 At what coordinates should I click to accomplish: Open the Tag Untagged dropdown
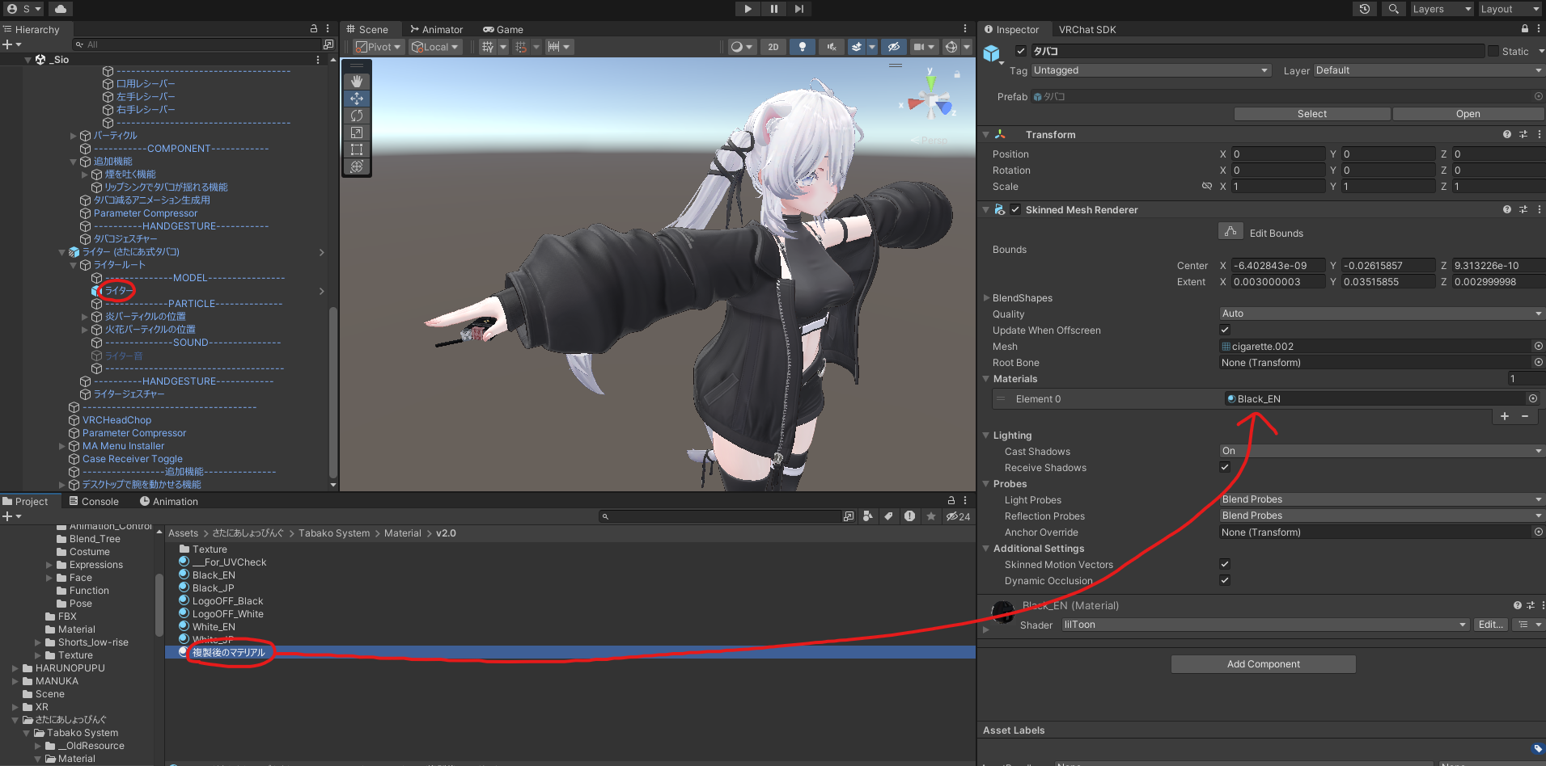pyautogui.click(x=1151, y=70)
